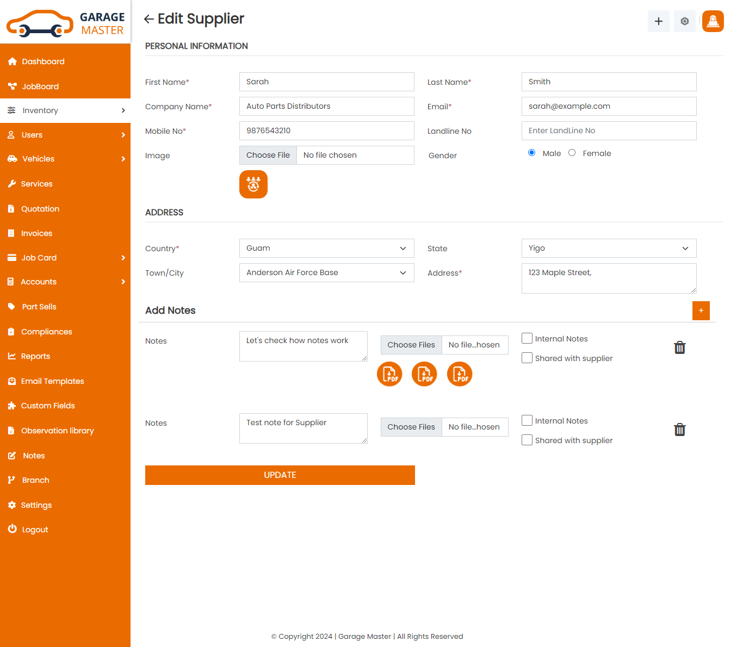743x647 pixels.
Task: Check Internal Notes for first note
Action: (527, 339)
